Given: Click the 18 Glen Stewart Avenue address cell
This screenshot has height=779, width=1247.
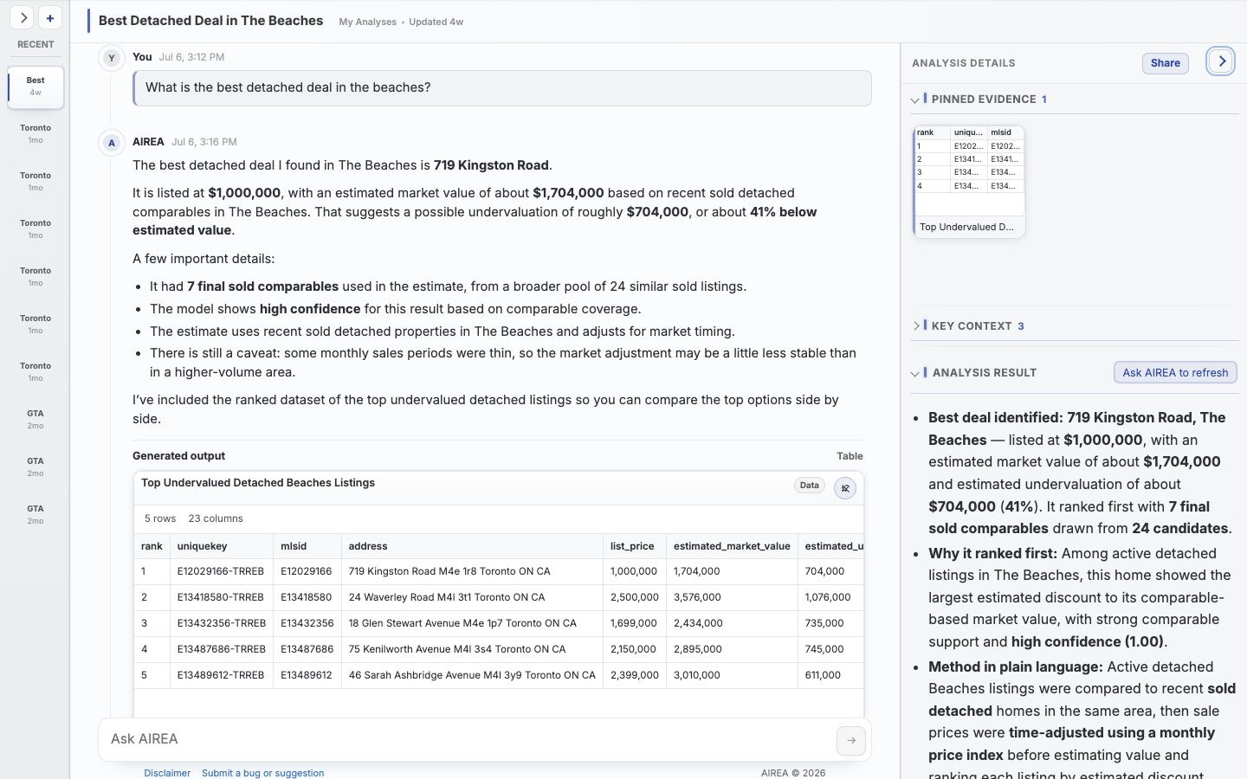Looking at the screenshot, I should coord(472,623).
